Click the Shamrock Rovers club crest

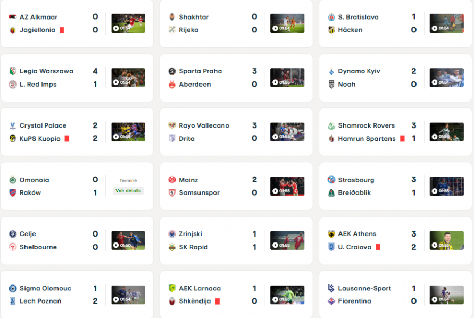tap(331, 125)
